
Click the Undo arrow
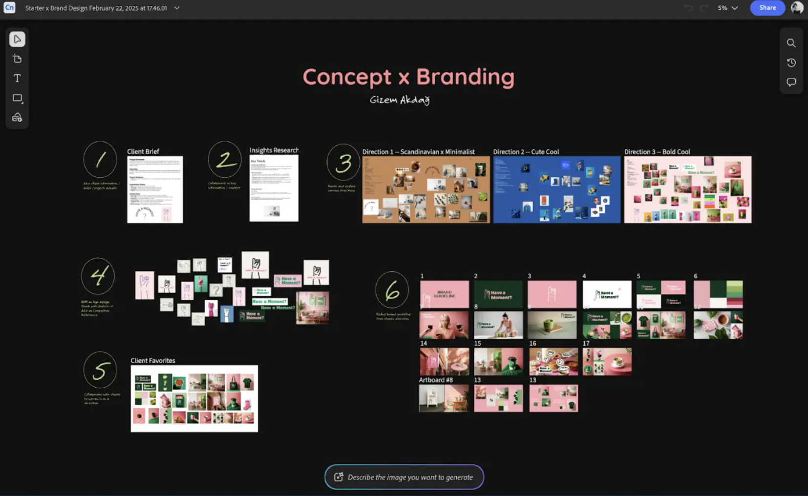click(x=688, y=8)
